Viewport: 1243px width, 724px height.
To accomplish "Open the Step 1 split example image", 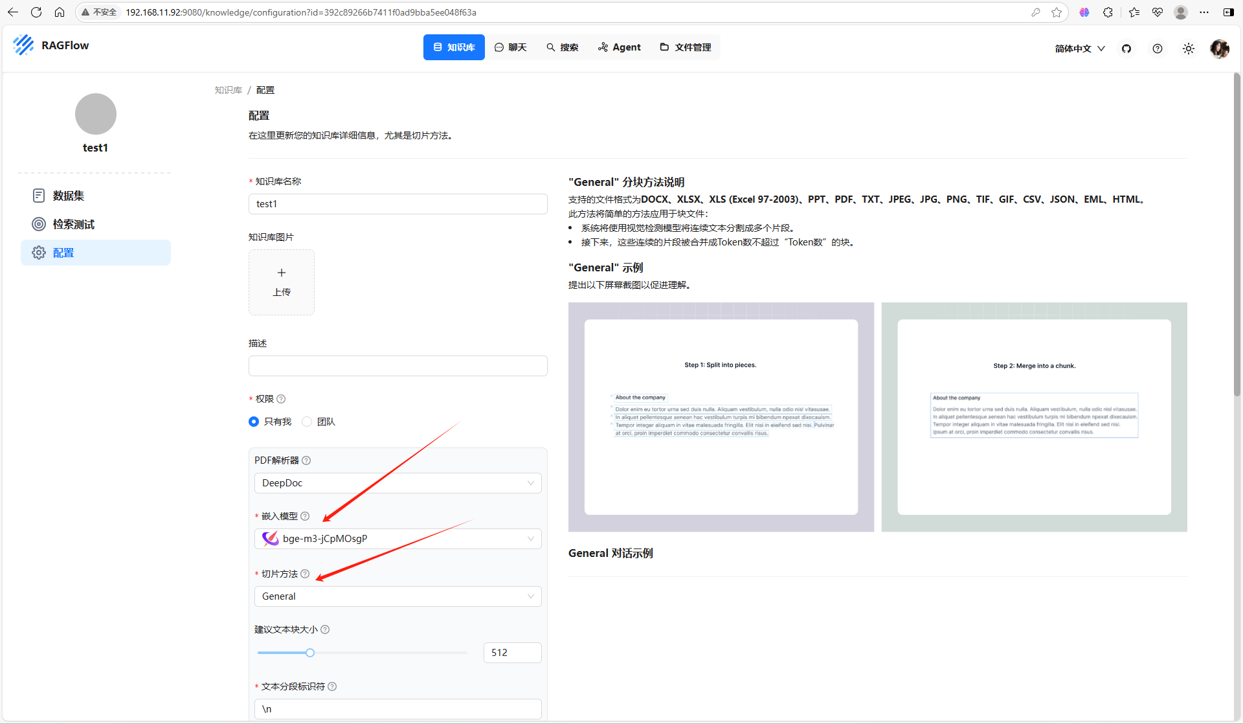I will click(x=721, y=417).
